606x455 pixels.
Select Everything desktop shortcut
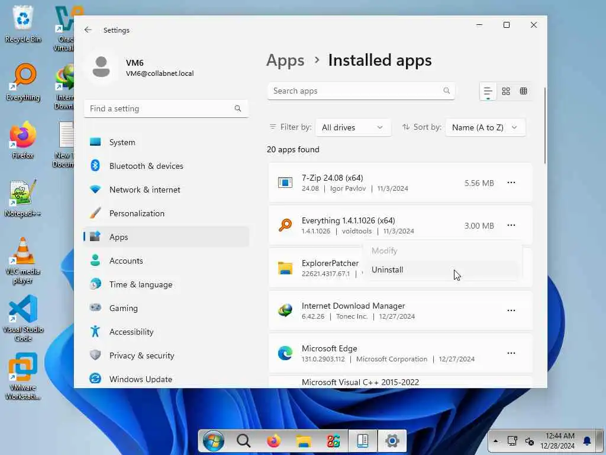point(23,82)
